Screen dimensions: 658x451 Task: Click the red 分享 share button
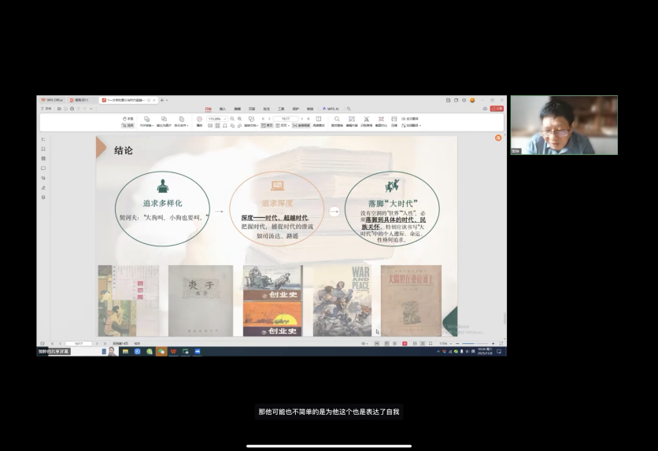click(x=497, y=109)
